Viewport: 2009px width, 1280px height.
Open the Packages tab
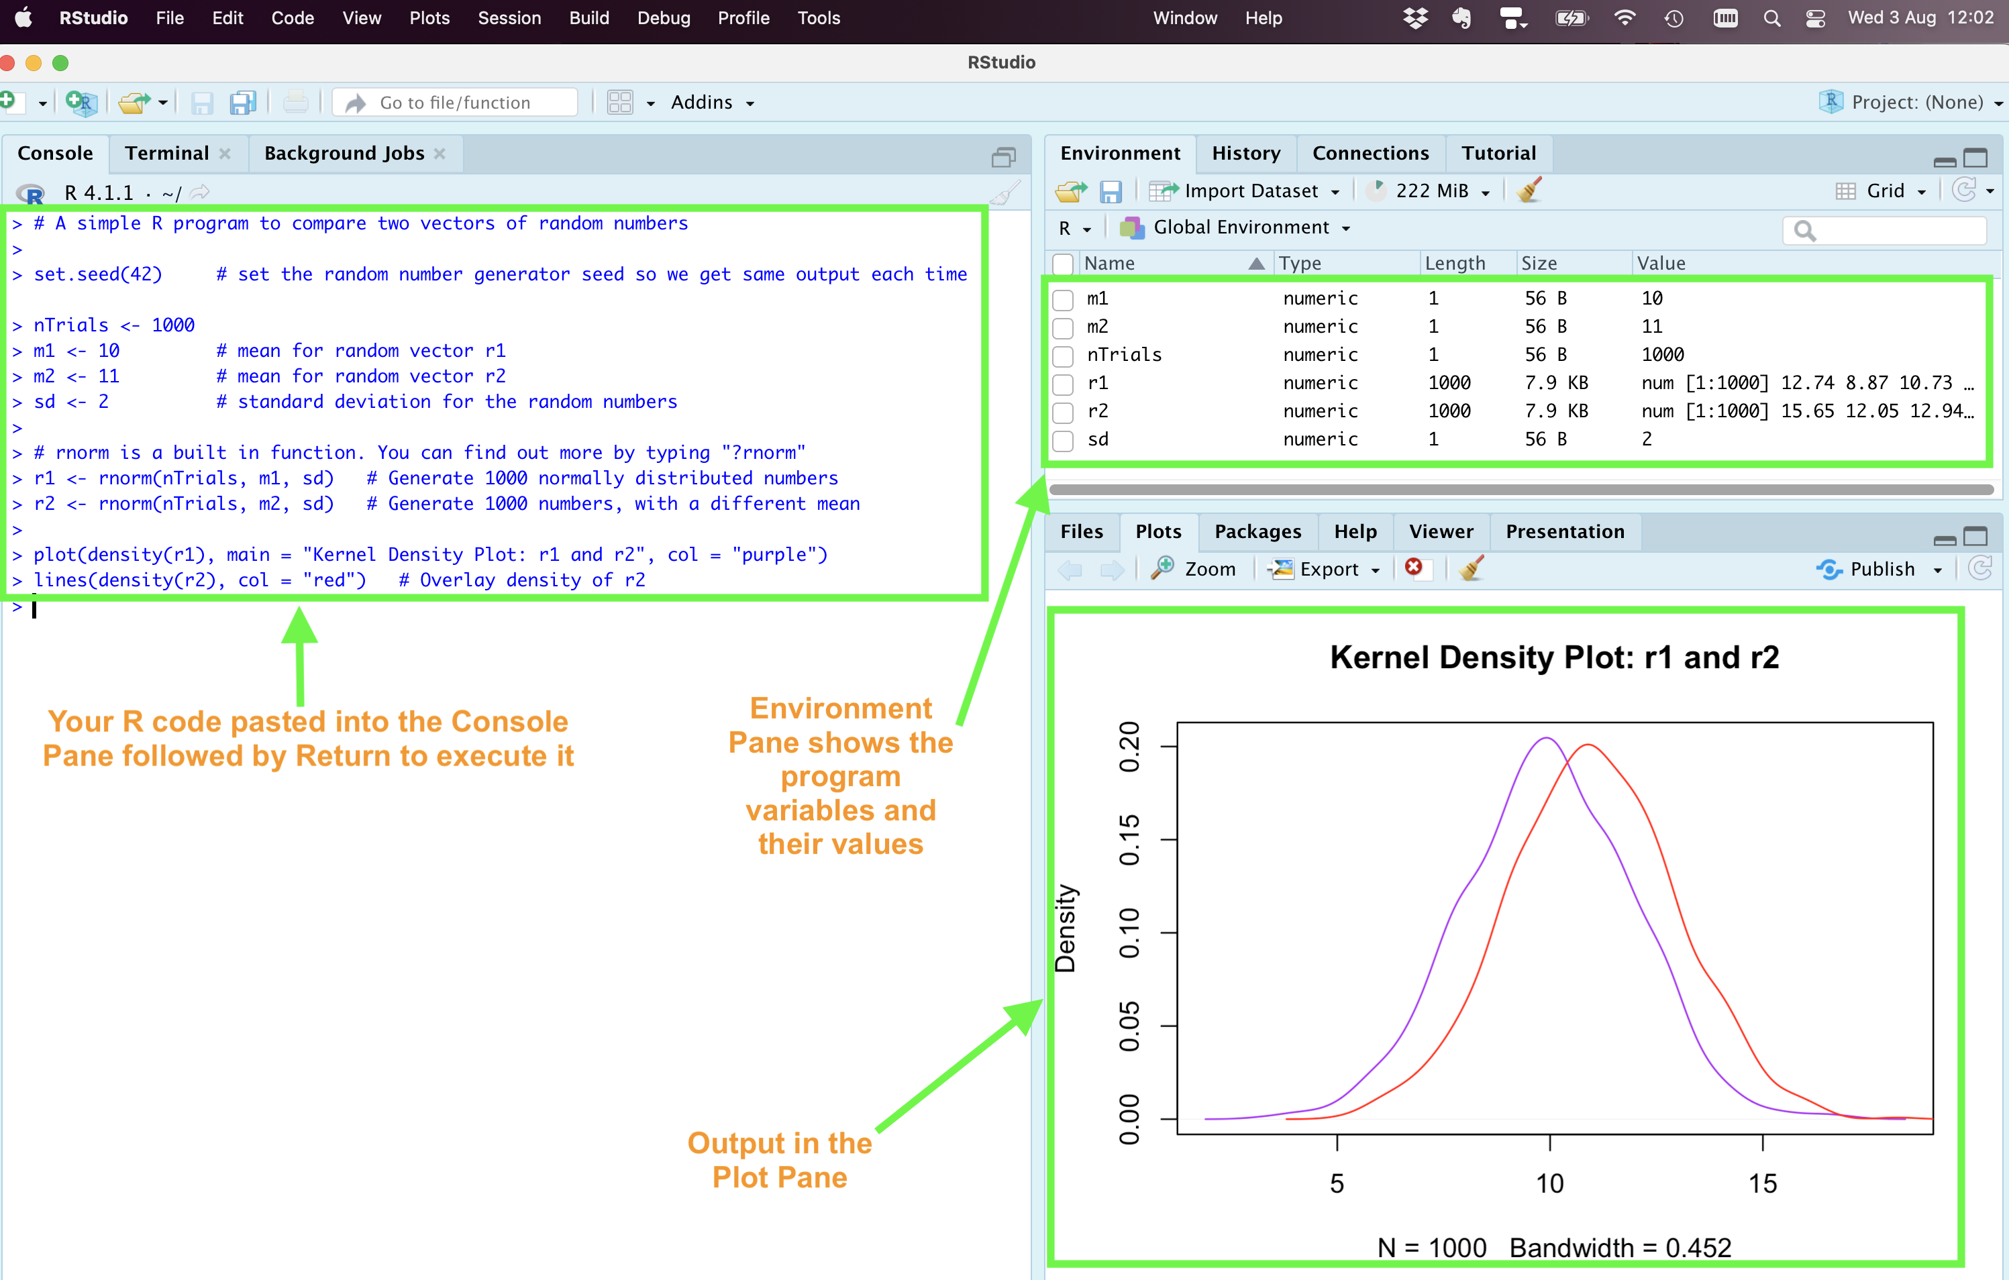tap(1257, 532)
